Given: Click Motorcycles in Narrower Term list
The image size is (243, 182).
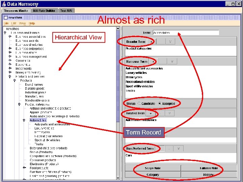Looking at the screenshot, I should pyautogui.click(x=134, y=77).
